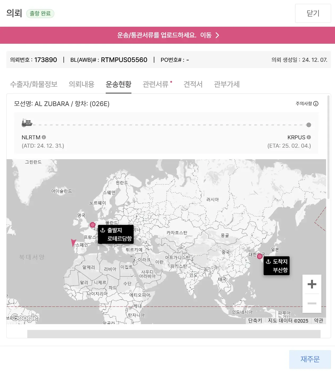The image size is (335, 371).
Task: Click request number 173890
Action: [46, 60]
